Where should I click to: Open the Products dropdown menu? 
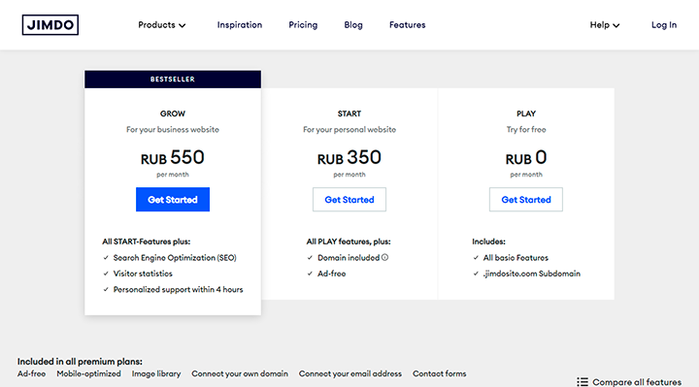(162, 25)
